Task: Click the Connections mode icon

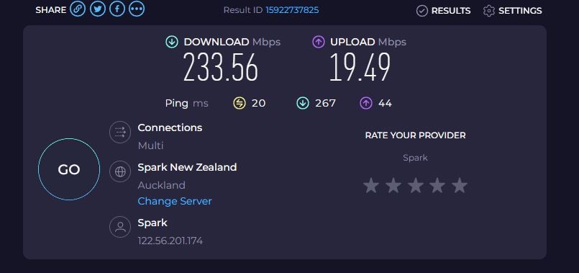Action: [x=120, y=132]
